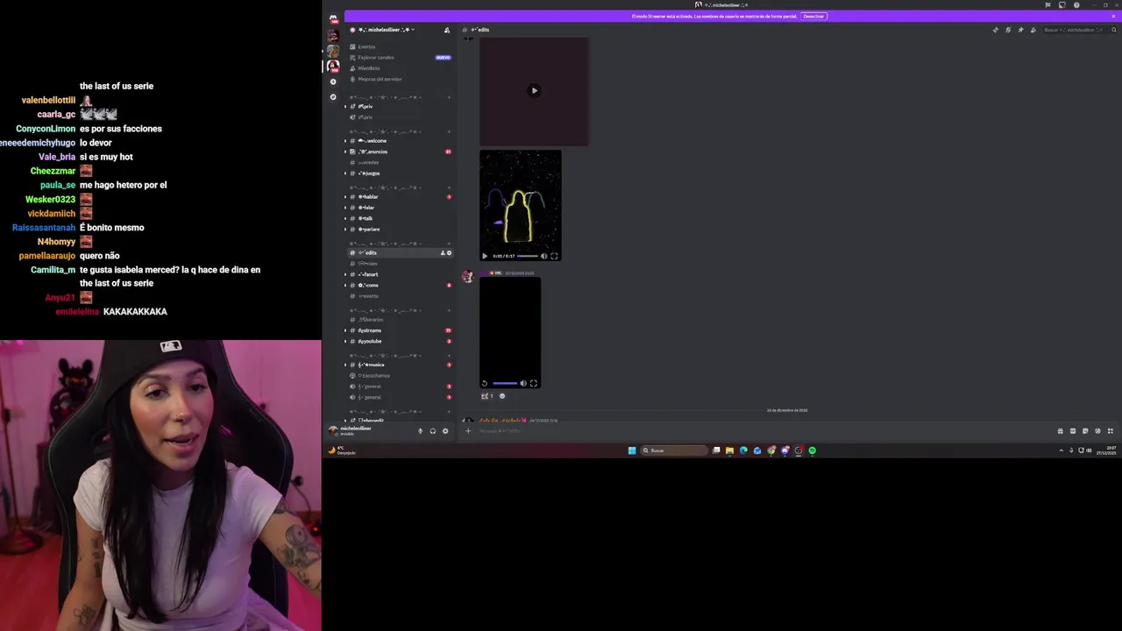The height and width of the screenshot is (631, 1122).
Task: Click the plus attachment button in message bar
Action: 468,430
